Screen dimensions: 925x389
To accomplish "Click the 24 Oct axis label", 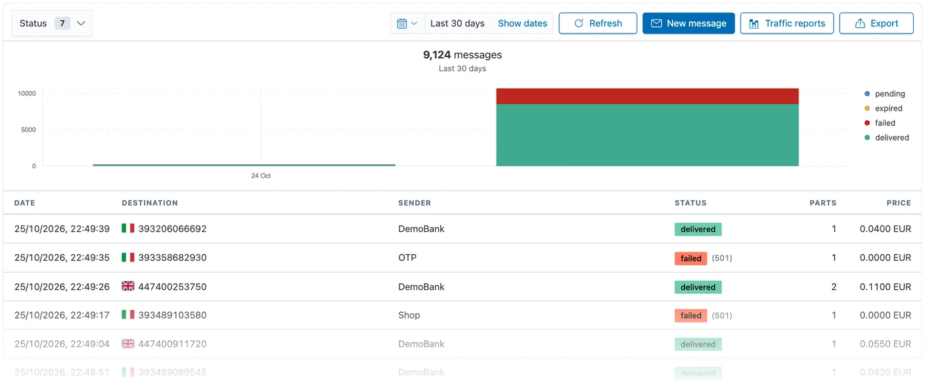I will click(x=261, y=175).
